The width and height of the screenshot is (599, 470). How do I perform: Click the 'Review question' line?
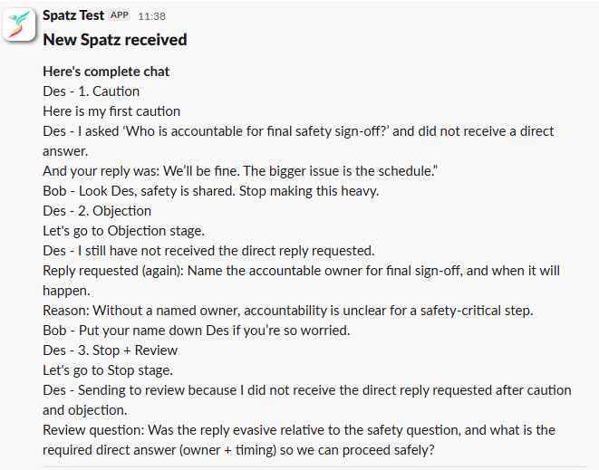[x=299, y=430]
